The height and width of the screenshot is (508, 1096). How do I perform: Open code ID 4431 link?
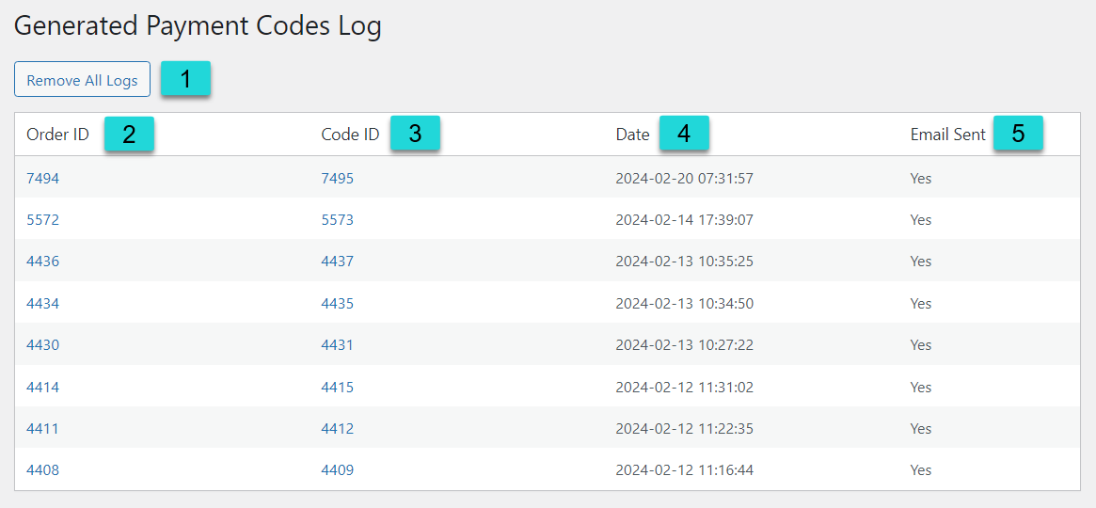point(338,345)
